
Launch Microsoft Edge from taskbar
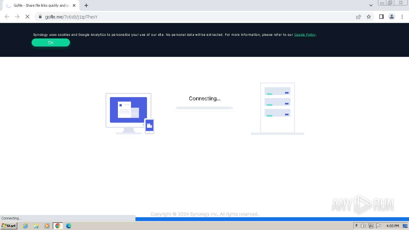69,226
